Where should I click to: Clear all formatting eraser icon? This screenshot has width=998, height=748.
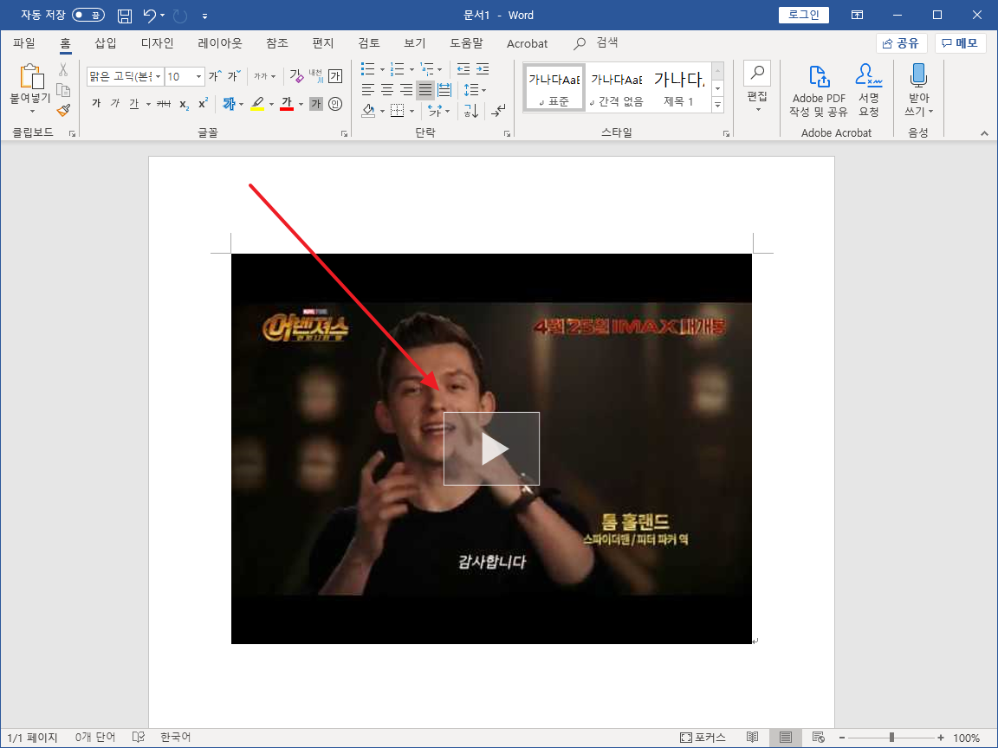pyautogui.click(x=296, y=76)
